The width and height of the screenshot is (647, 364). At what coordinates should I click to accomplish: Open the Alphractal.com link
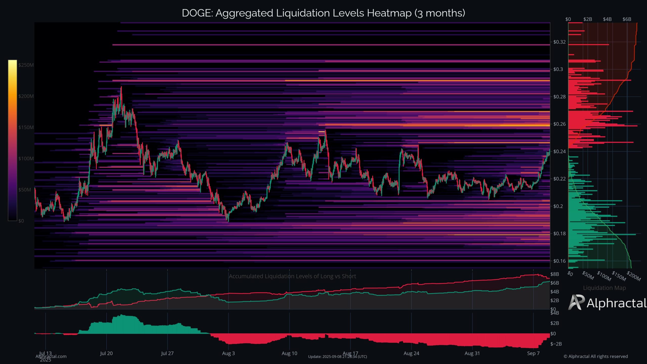(x=51, y=357)
